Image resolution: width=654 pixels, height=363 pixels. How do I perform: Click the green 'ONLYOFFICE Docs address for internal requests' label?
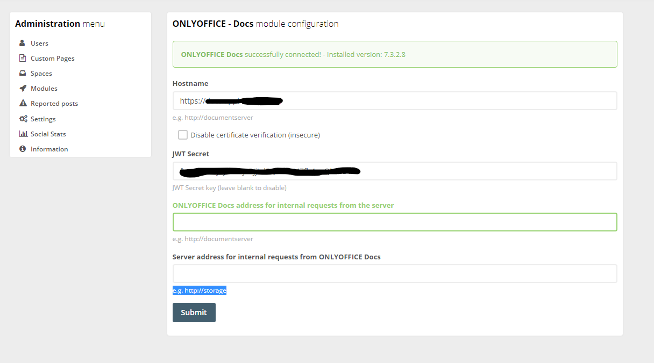click(283, 205)
